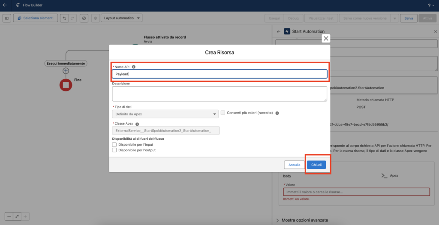This screenshot has height=225, width=439.
Task: Toggle the left toolbox panel icon
Action: [x=7, y=18]
